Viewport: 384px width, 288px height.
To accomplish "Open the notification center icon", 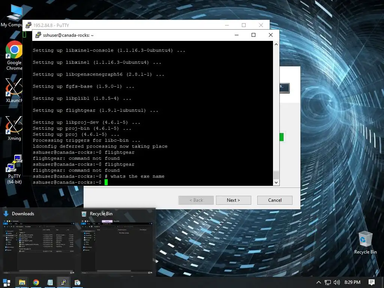I will [x=372, y=282].
